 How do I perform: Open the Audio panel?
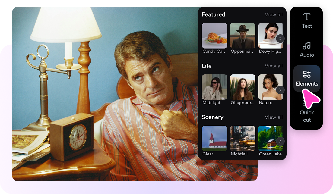(x=307, y=50)
